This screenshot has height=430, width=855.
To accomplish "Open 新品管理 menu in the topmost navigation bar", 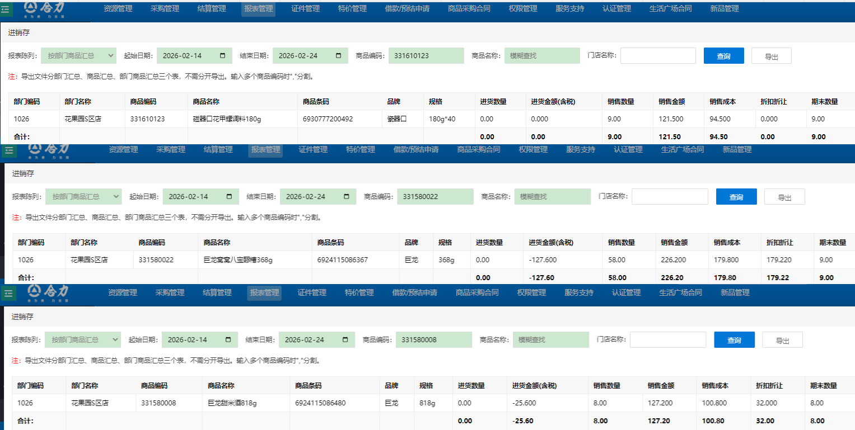I will [x=724, y=9].
